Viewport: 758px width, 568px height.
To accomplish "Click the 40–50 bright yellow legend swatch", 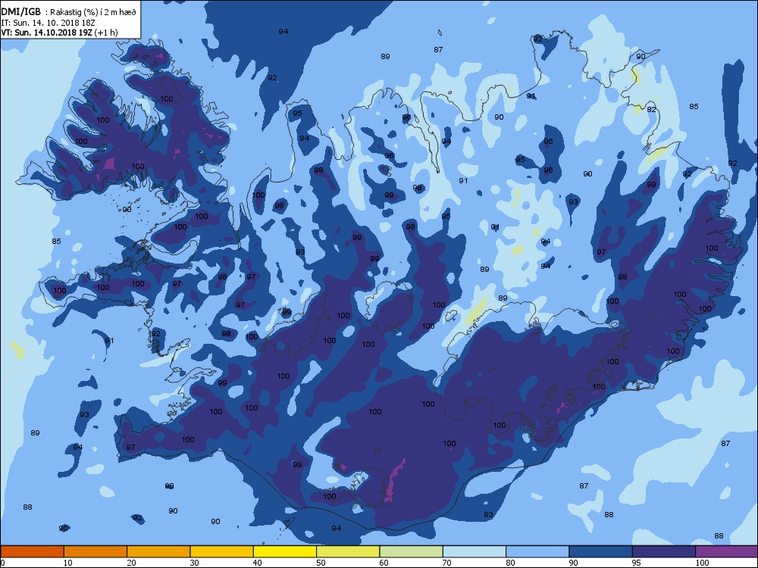I will (x=285, y=551).
